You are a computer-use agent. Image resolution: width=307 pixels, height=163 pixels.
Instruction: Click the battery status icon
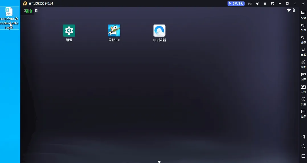[294, 10]
